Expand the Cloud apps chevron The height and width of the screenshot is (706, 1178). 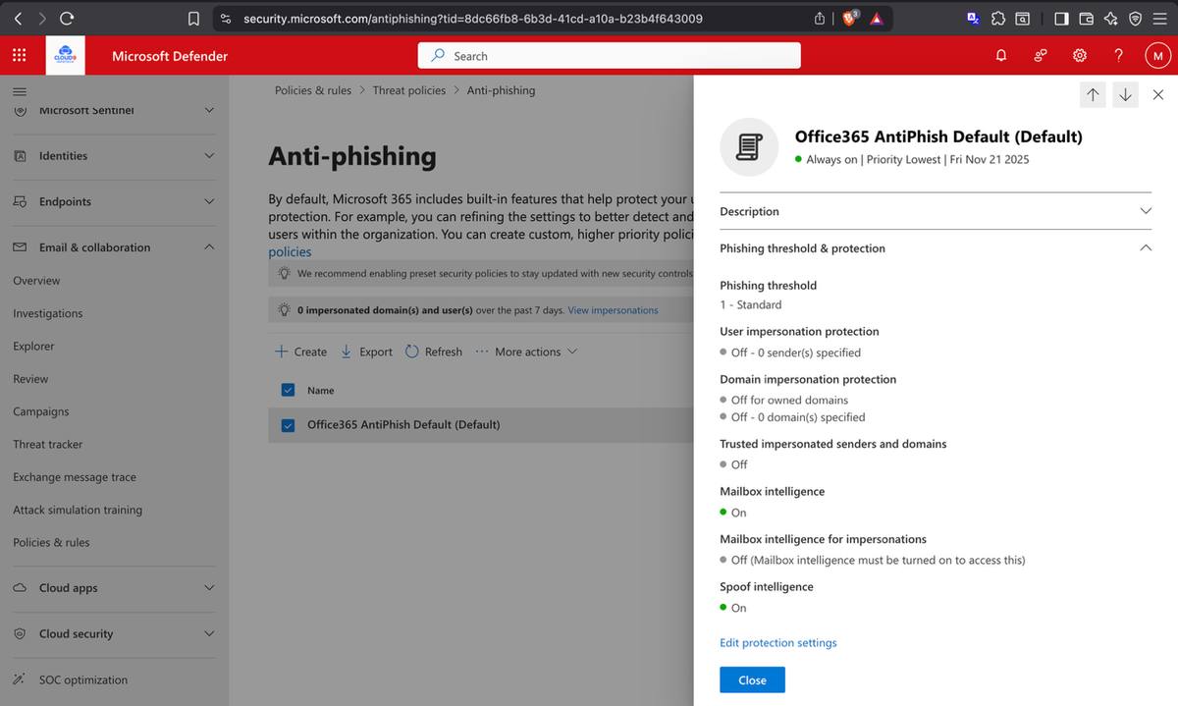pos(209,587)
